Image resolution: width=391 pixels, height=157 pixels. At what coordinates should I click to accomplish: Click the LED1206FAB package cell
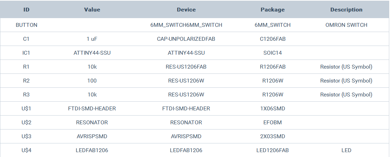272,150
